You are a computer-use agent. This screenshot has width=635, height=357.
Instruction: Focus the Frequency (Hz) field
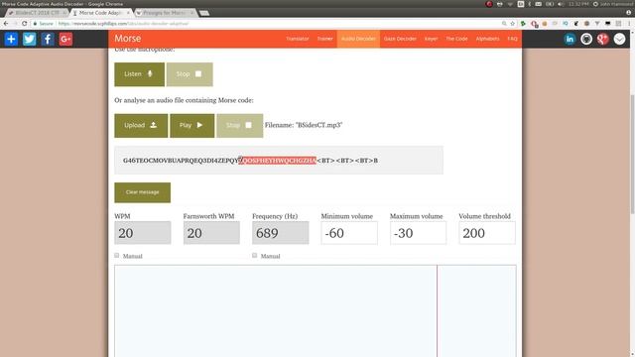coord(280,233)
